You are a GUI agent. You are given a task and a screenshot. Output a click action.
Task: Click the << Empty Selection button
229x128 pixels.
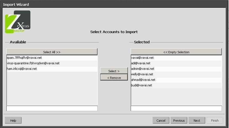coord(176,52)
